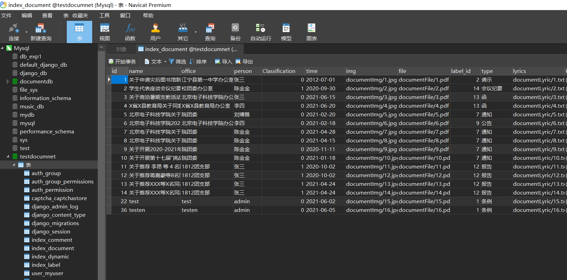The height and width of the screenshot is (280, 567).
Task: Click the Connection (连接) toolbar icon
Action: click(x=14, y=32)
